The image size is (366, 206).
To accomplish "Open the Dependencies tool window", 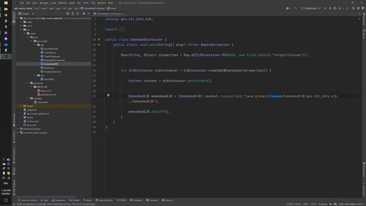I will 104,200.
